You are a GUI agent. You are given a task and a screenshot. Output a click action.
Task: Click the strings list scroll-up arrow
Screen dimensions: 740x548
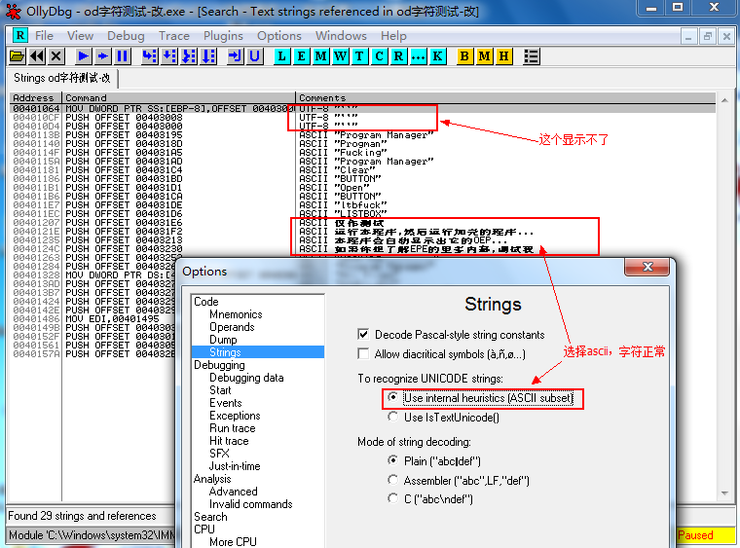(724, 100)
